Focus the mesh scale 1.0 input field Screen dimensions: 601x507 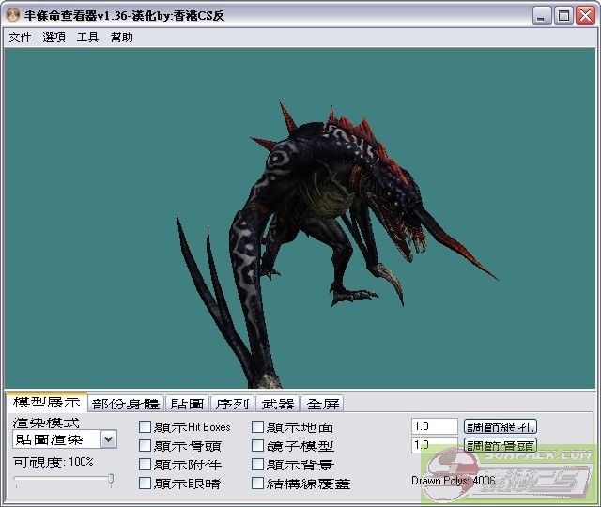pos(435,426)
